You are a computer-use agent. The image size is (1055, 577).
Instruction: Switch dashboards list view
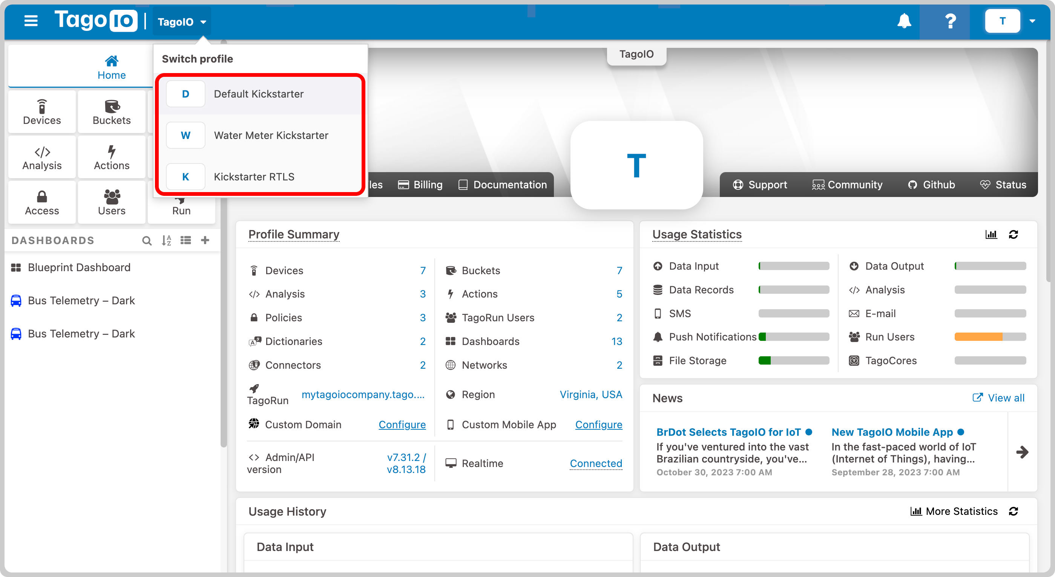tap(186, 241)
